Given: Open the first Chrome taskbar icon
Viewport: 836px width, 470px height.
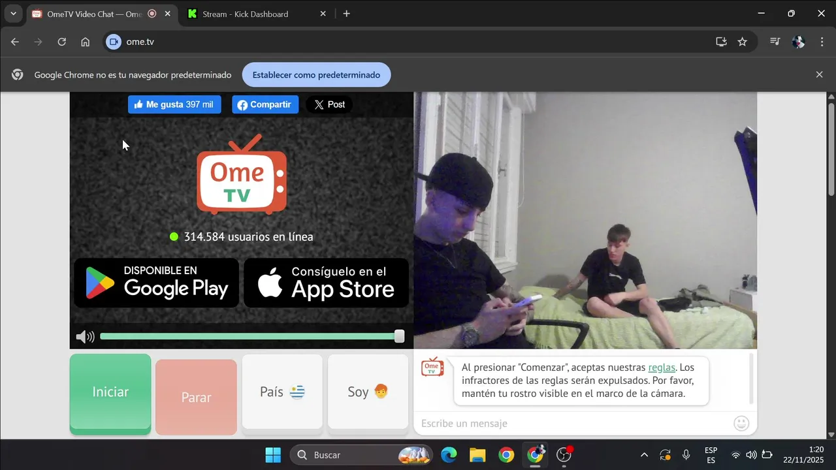Looking at the screenshot, I should point(506,455).
